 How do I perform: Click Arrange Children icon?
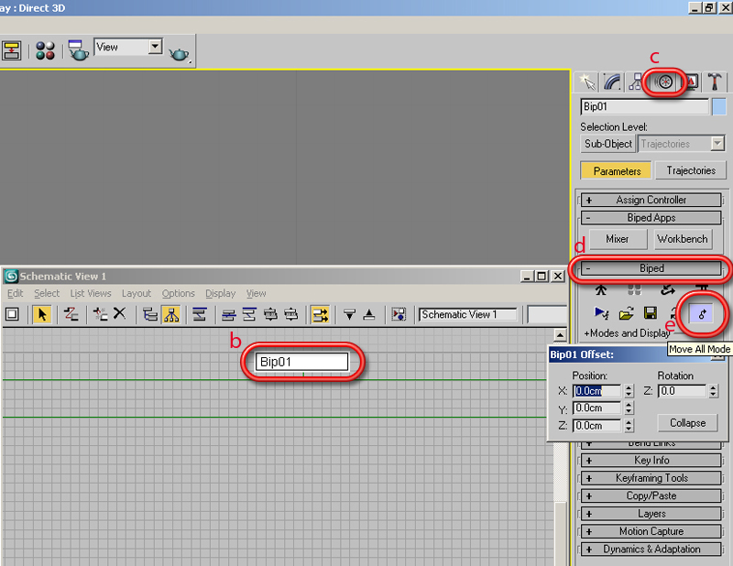tap(228, 314)
